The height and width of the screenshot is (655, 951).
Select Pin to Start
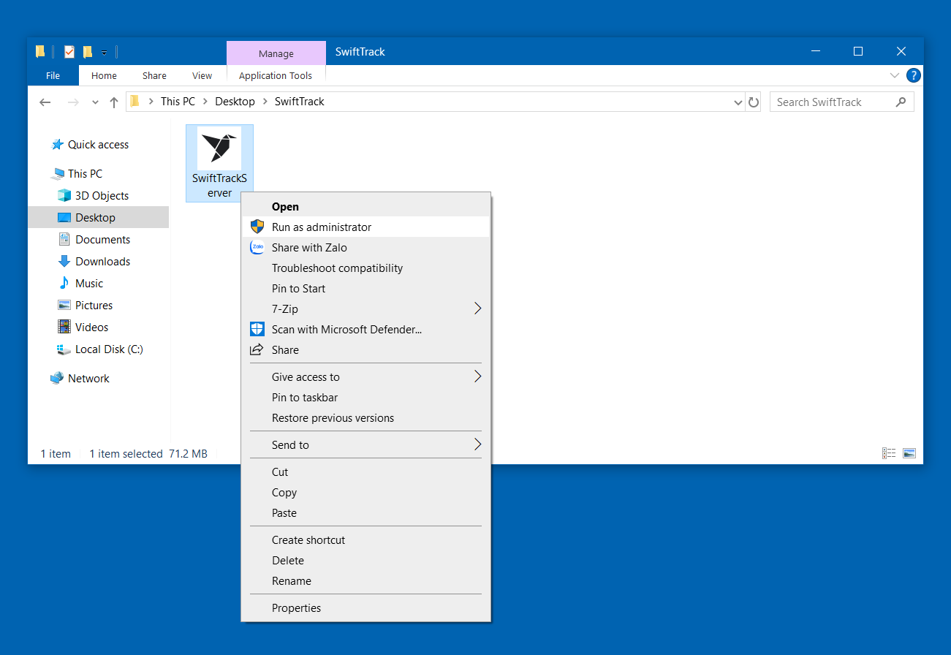pyautogui.click(x=365, y=289)
